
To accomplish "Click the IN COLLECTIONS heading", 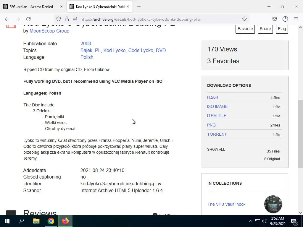I will 225,183.
